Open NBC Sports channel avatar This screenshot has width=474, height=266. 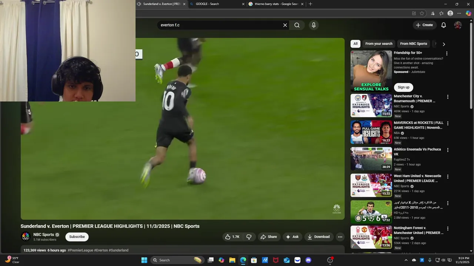coord(26,236)
